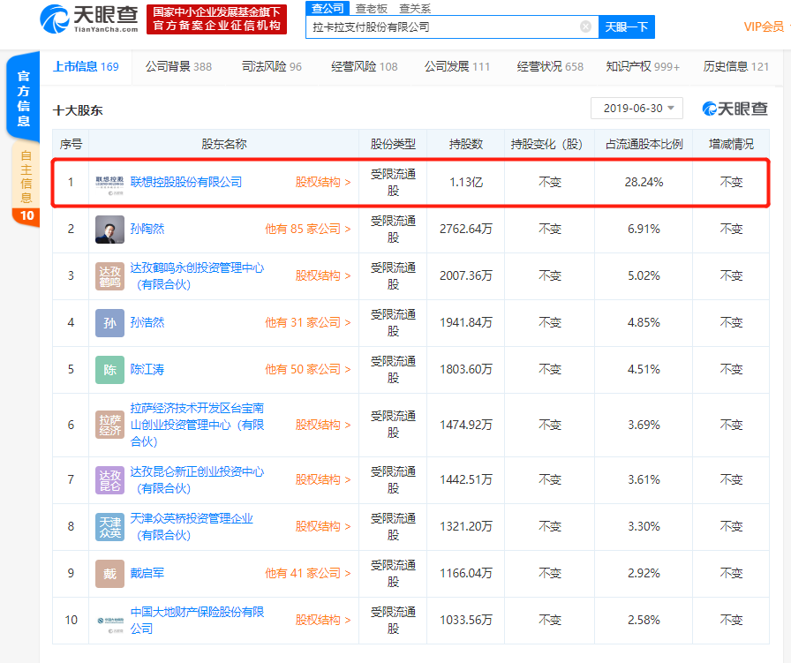Select the 查公司 search tab
Image resolution: width=791 pixels, height=663 pixels.
coord(328,8)
